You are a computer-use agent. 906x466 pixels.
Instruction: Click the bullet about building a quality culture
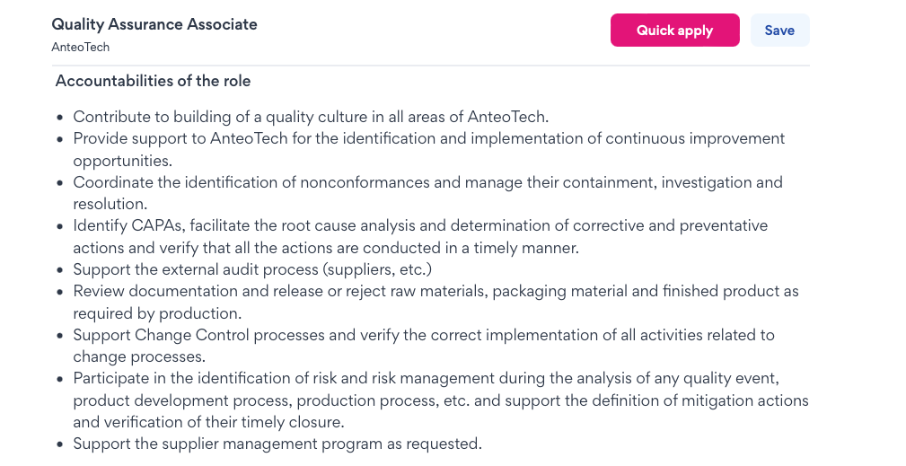(311, 117)
